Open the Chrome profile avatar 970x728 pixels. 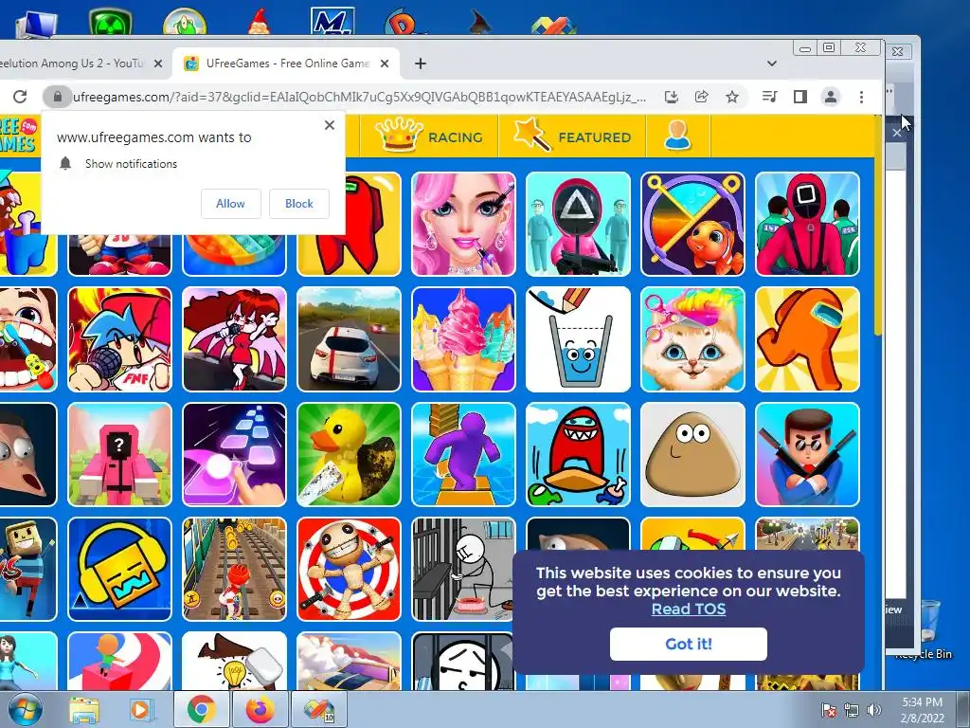tap(830, 97)
